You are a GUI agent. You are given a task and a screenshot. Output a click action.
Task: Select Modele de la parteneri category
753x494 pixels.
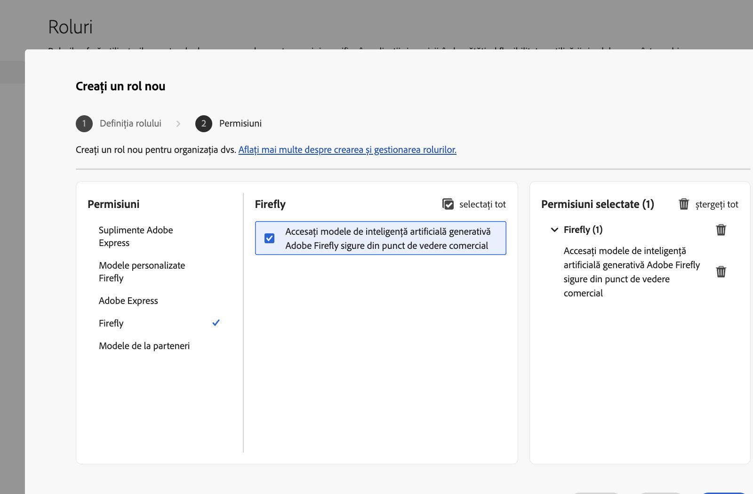144,346
